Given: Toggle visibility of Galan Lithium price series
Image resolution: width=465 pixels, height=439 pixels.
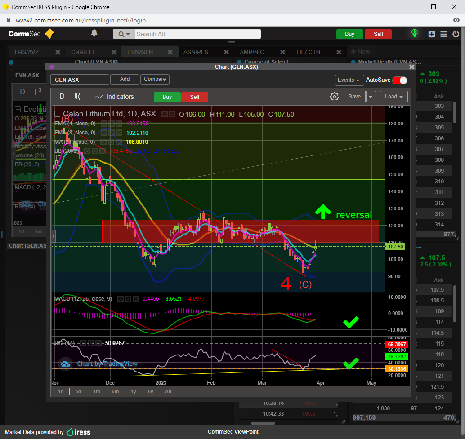Looking at the screenshot, I should click(x=164, y=114).
